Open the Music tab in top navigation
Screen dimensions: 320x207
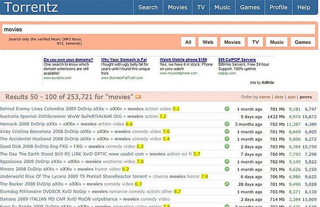(x=222, y=7)
